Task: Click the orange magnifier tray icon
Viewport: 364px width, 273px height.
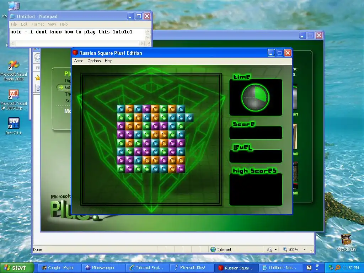Action: point(338,268)
